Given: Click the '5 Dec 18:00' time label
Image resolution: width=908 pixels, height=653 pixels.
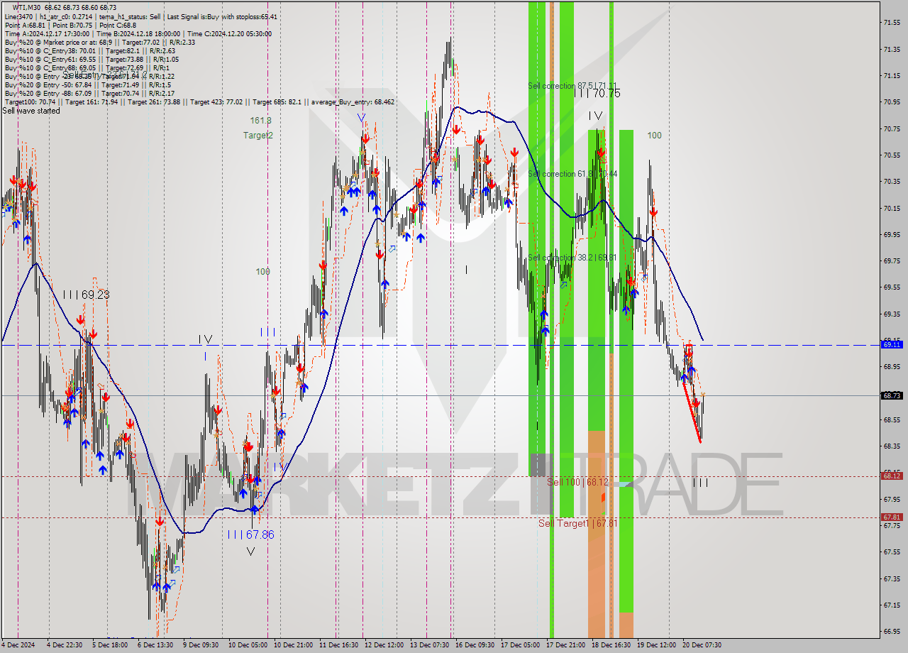Looking at the screenshot, I should coord(109,645).
